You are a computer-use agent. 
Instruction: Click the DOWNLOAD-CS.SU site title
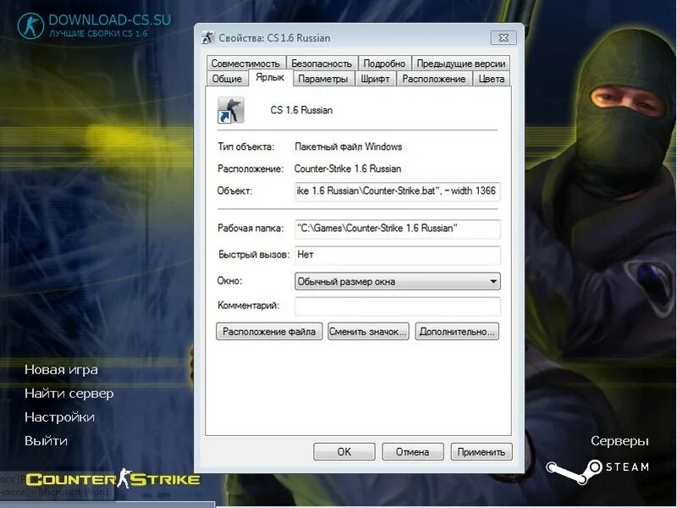coord(110,19)
